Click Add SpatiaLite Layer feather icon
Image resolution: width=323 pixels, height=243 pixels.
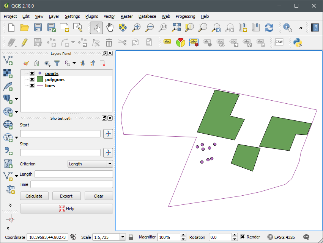pyautogui.click(x=8, y=86)
